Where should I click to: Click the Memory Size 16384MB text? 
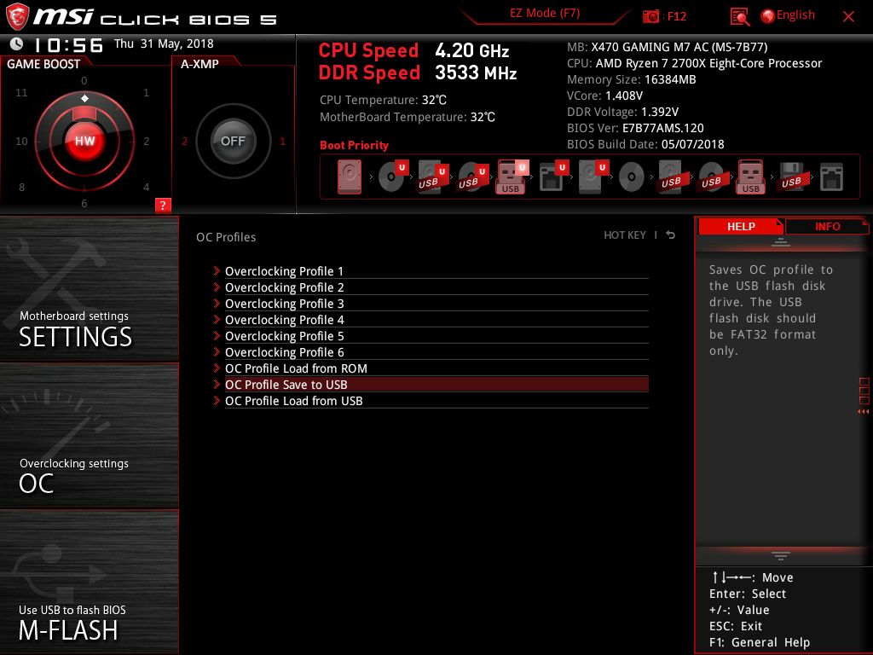(632, 79)
